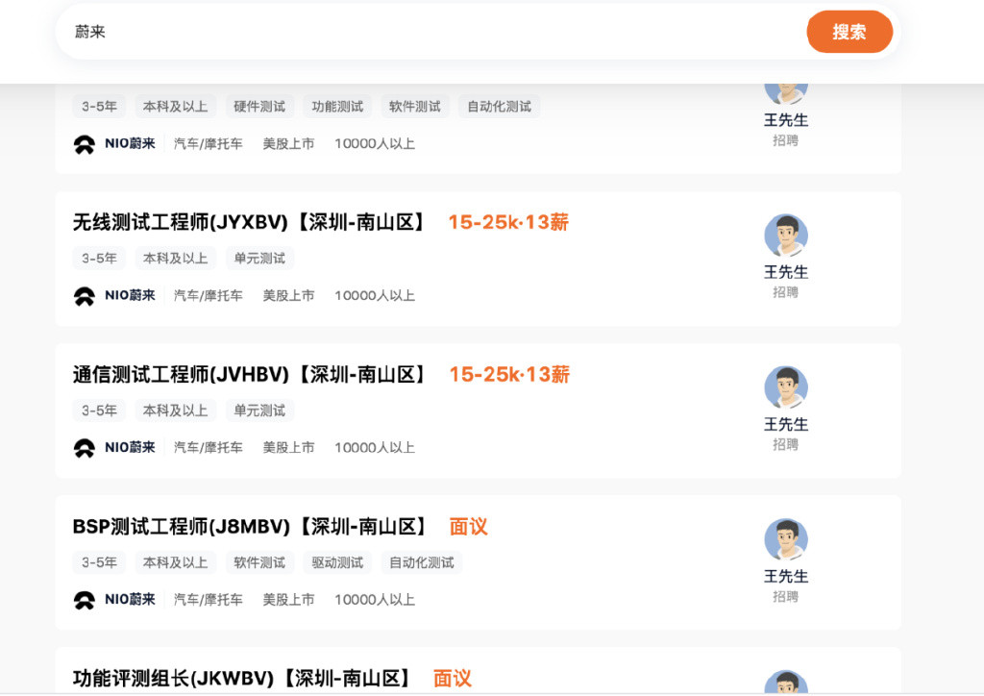Click 自动化测试 tag in the 硬件测试 card

point(500,107)
